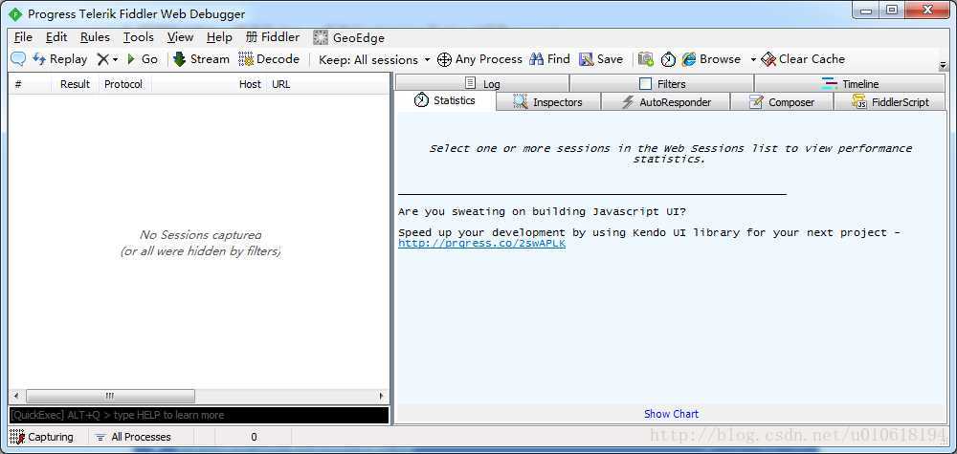
Task: Open Find with the binoculars button
Action: pos(550,59)
